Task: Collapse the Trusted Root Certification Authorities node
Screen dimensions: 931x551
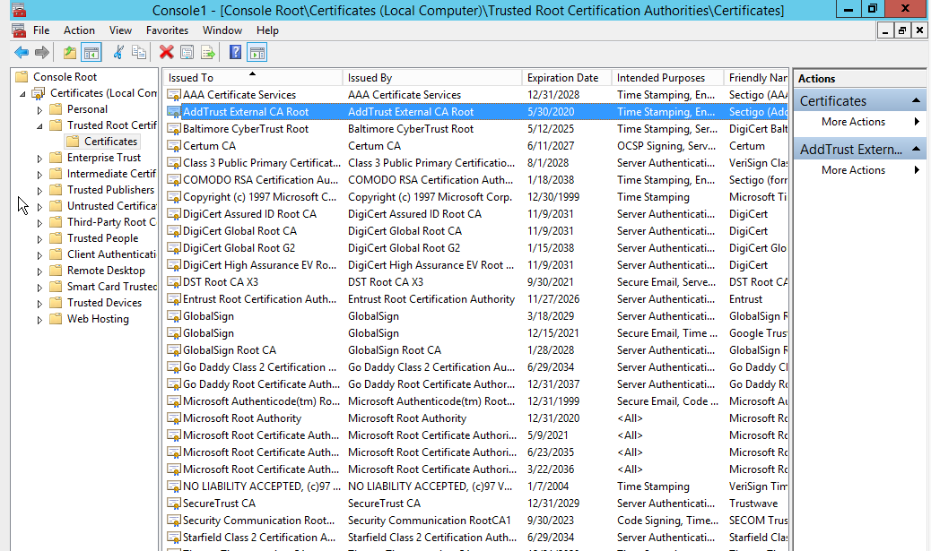Action: coord(39,126)
